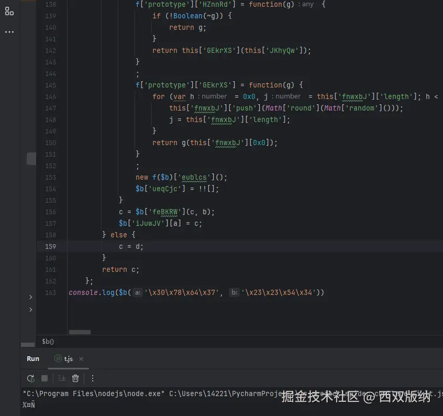The width and height of the screenshot is (443, 416).
Task: Click 'HZnnRd' prototype name on line 138
Action: coord(215,5)
